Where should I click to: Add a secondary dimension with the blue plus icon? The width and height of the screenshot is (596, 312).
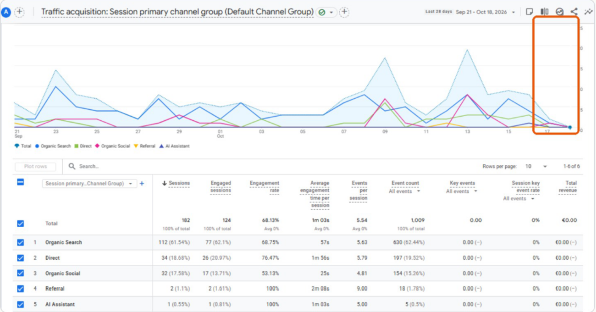[x=142, y=184]
